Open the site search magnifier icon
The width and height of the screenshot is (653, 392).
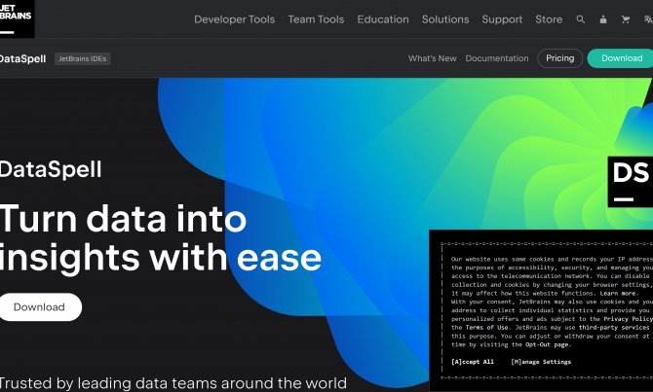click(x=581, y=19)
